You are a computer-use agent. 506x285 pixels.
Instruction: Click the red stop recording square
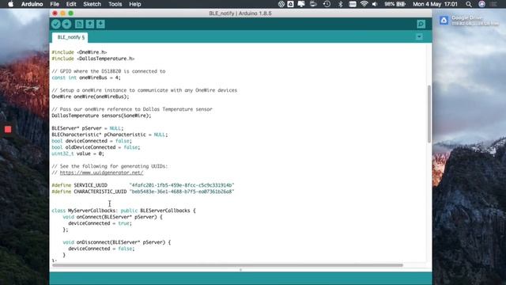tap(8, 130)
